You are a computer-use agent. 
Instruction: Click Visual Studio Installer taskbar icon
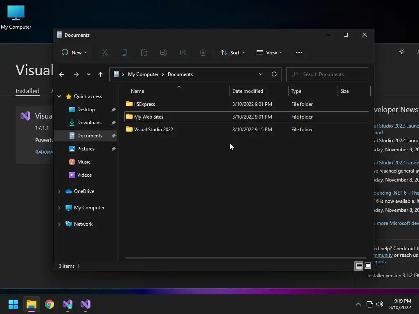68,304
